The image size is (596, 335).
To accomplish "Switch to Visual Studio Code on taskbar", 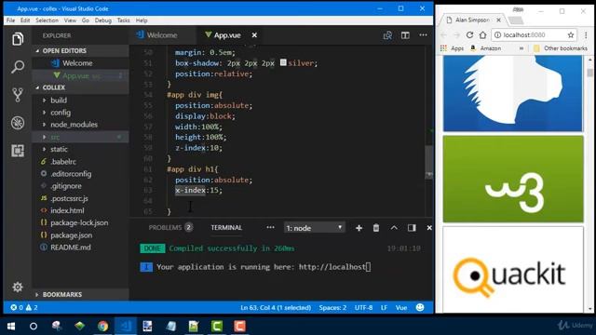I will [x=126, y=327].
